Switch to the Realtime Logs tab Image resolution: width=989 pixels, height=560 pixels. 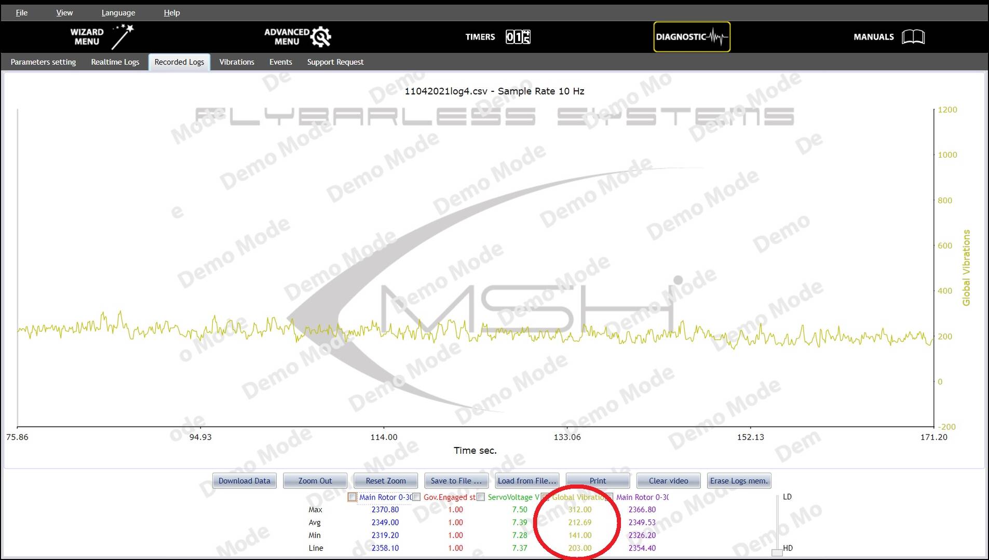115,62
